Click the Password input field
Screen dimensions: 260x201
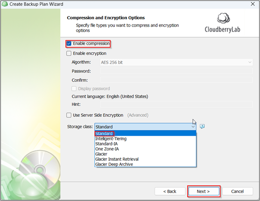pyautogui.click(x=176, y=71)
